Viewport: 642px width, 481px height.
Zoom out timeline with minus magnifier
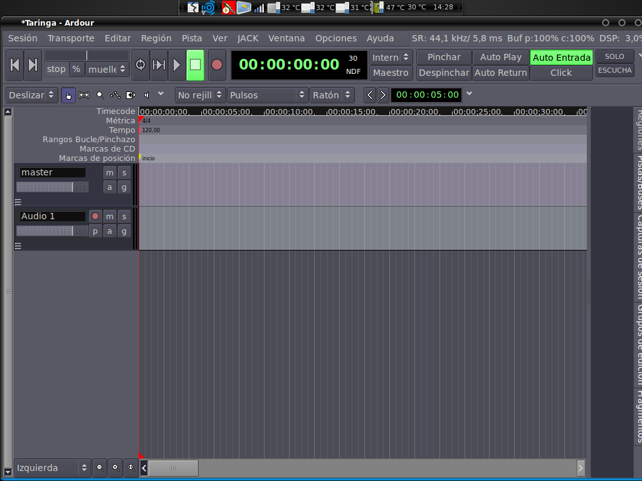pyautogui.click(x=100, y=467)
